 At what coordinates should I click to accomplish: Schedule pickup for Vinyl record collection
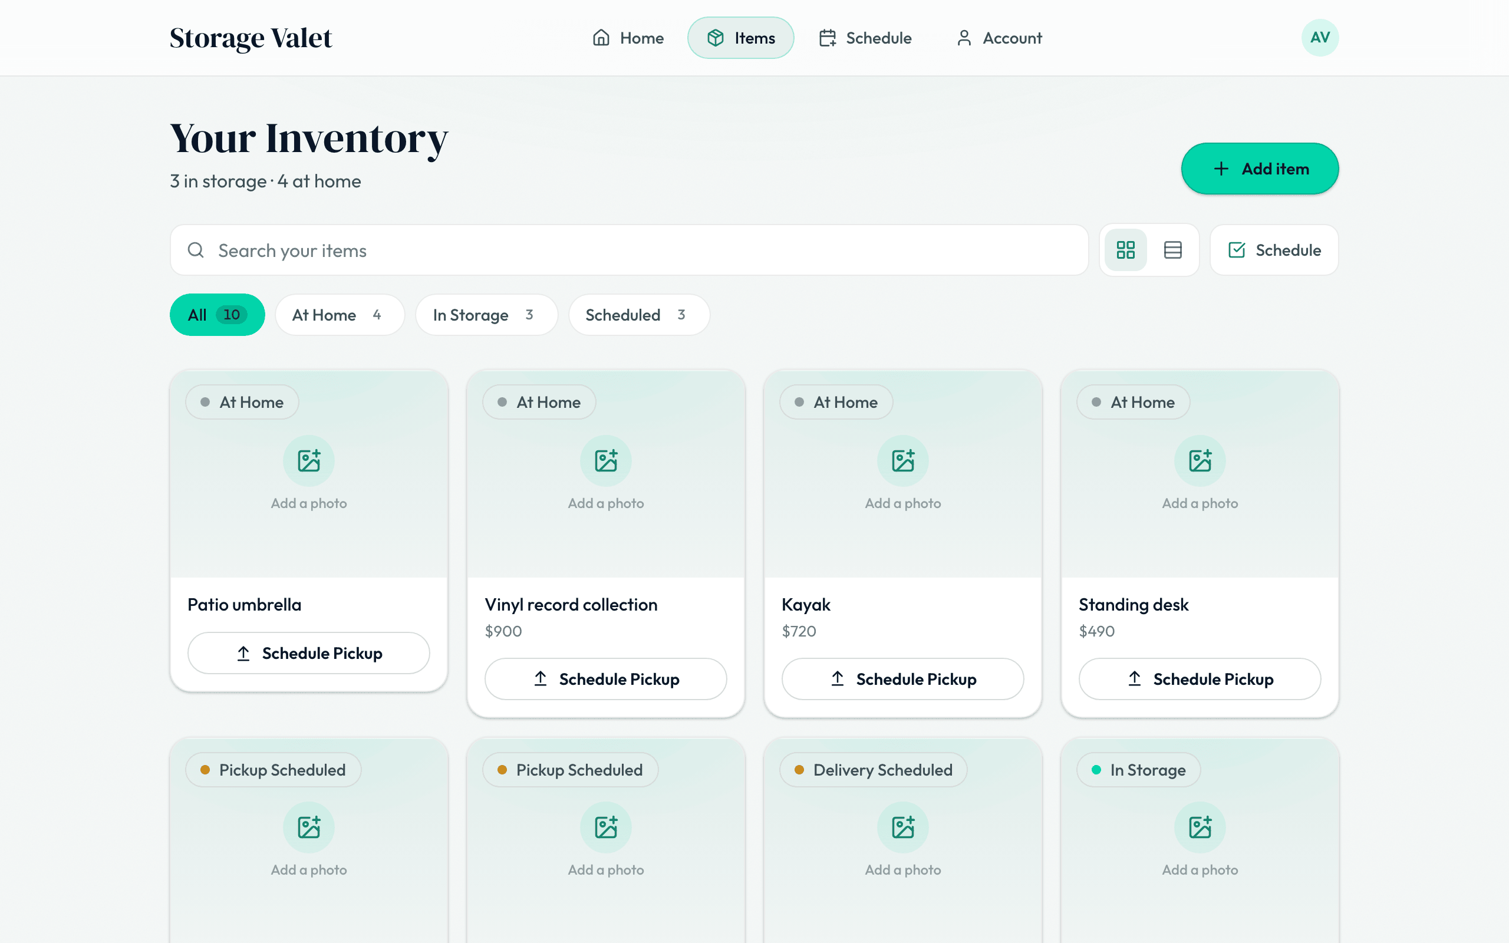tap(605, 678)
